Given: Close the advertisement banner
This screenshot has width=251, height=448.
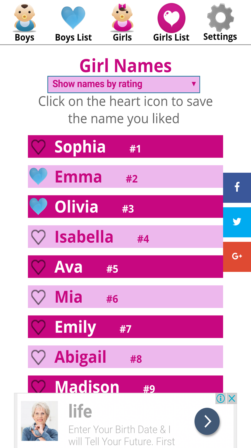Looking at the screenshot, I should (232, 398).
